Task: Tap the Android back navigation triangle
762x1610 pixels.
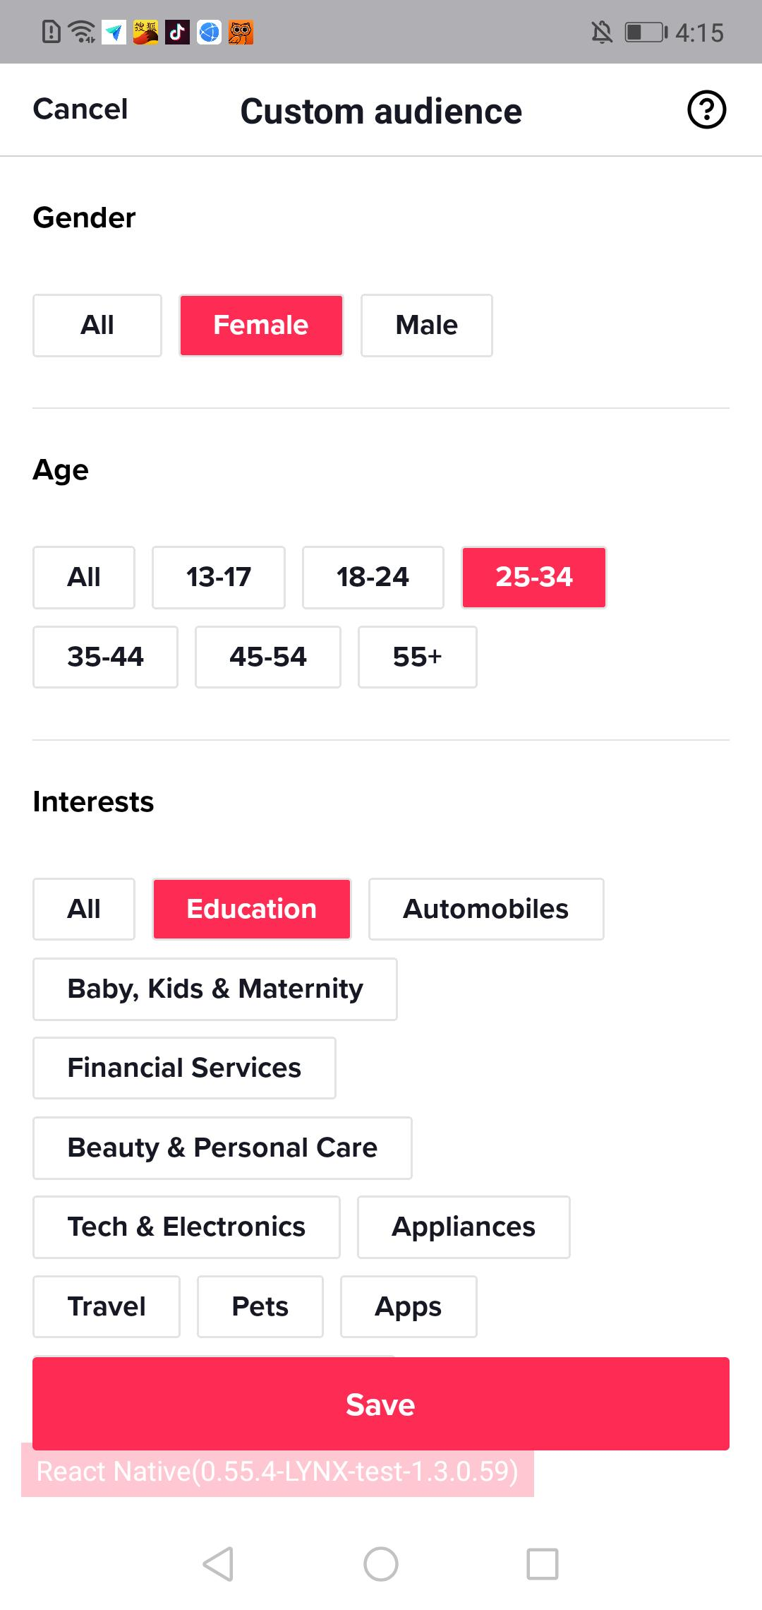Action: [x=219, y=1563]
